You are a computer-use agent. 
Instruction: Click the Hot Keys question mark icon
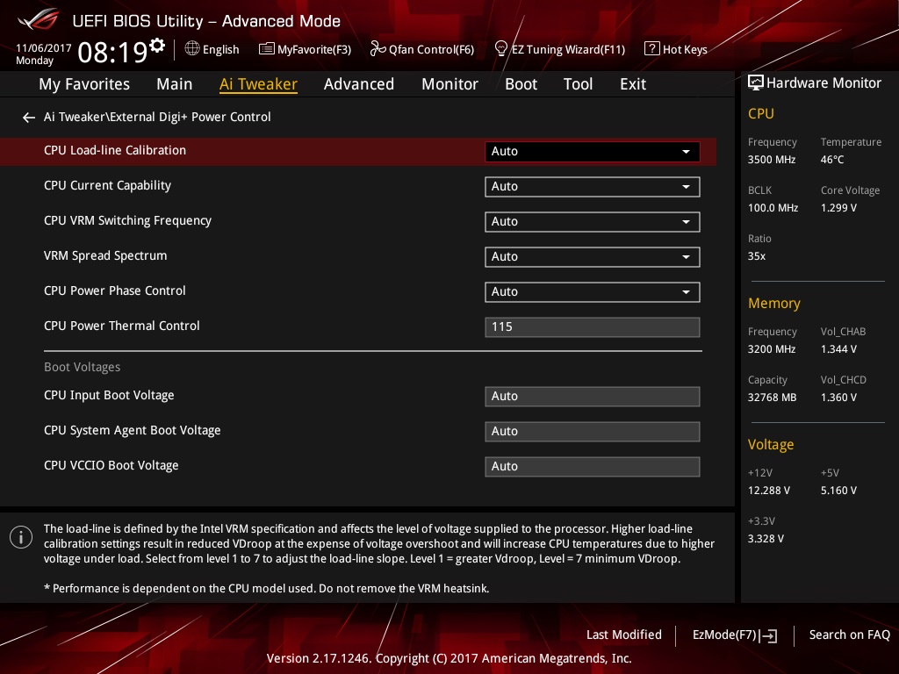click(x=652, y=49)
